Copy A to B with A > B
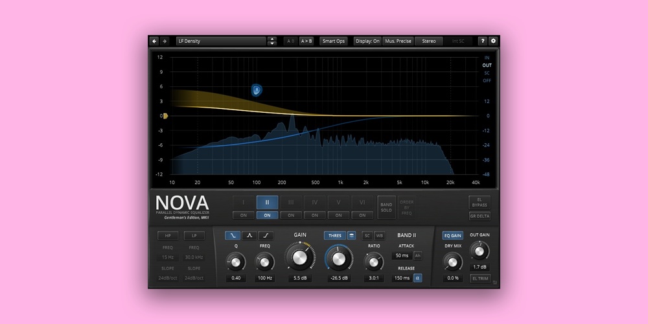Viewport: 648px width, 324px height. point(307,41)
